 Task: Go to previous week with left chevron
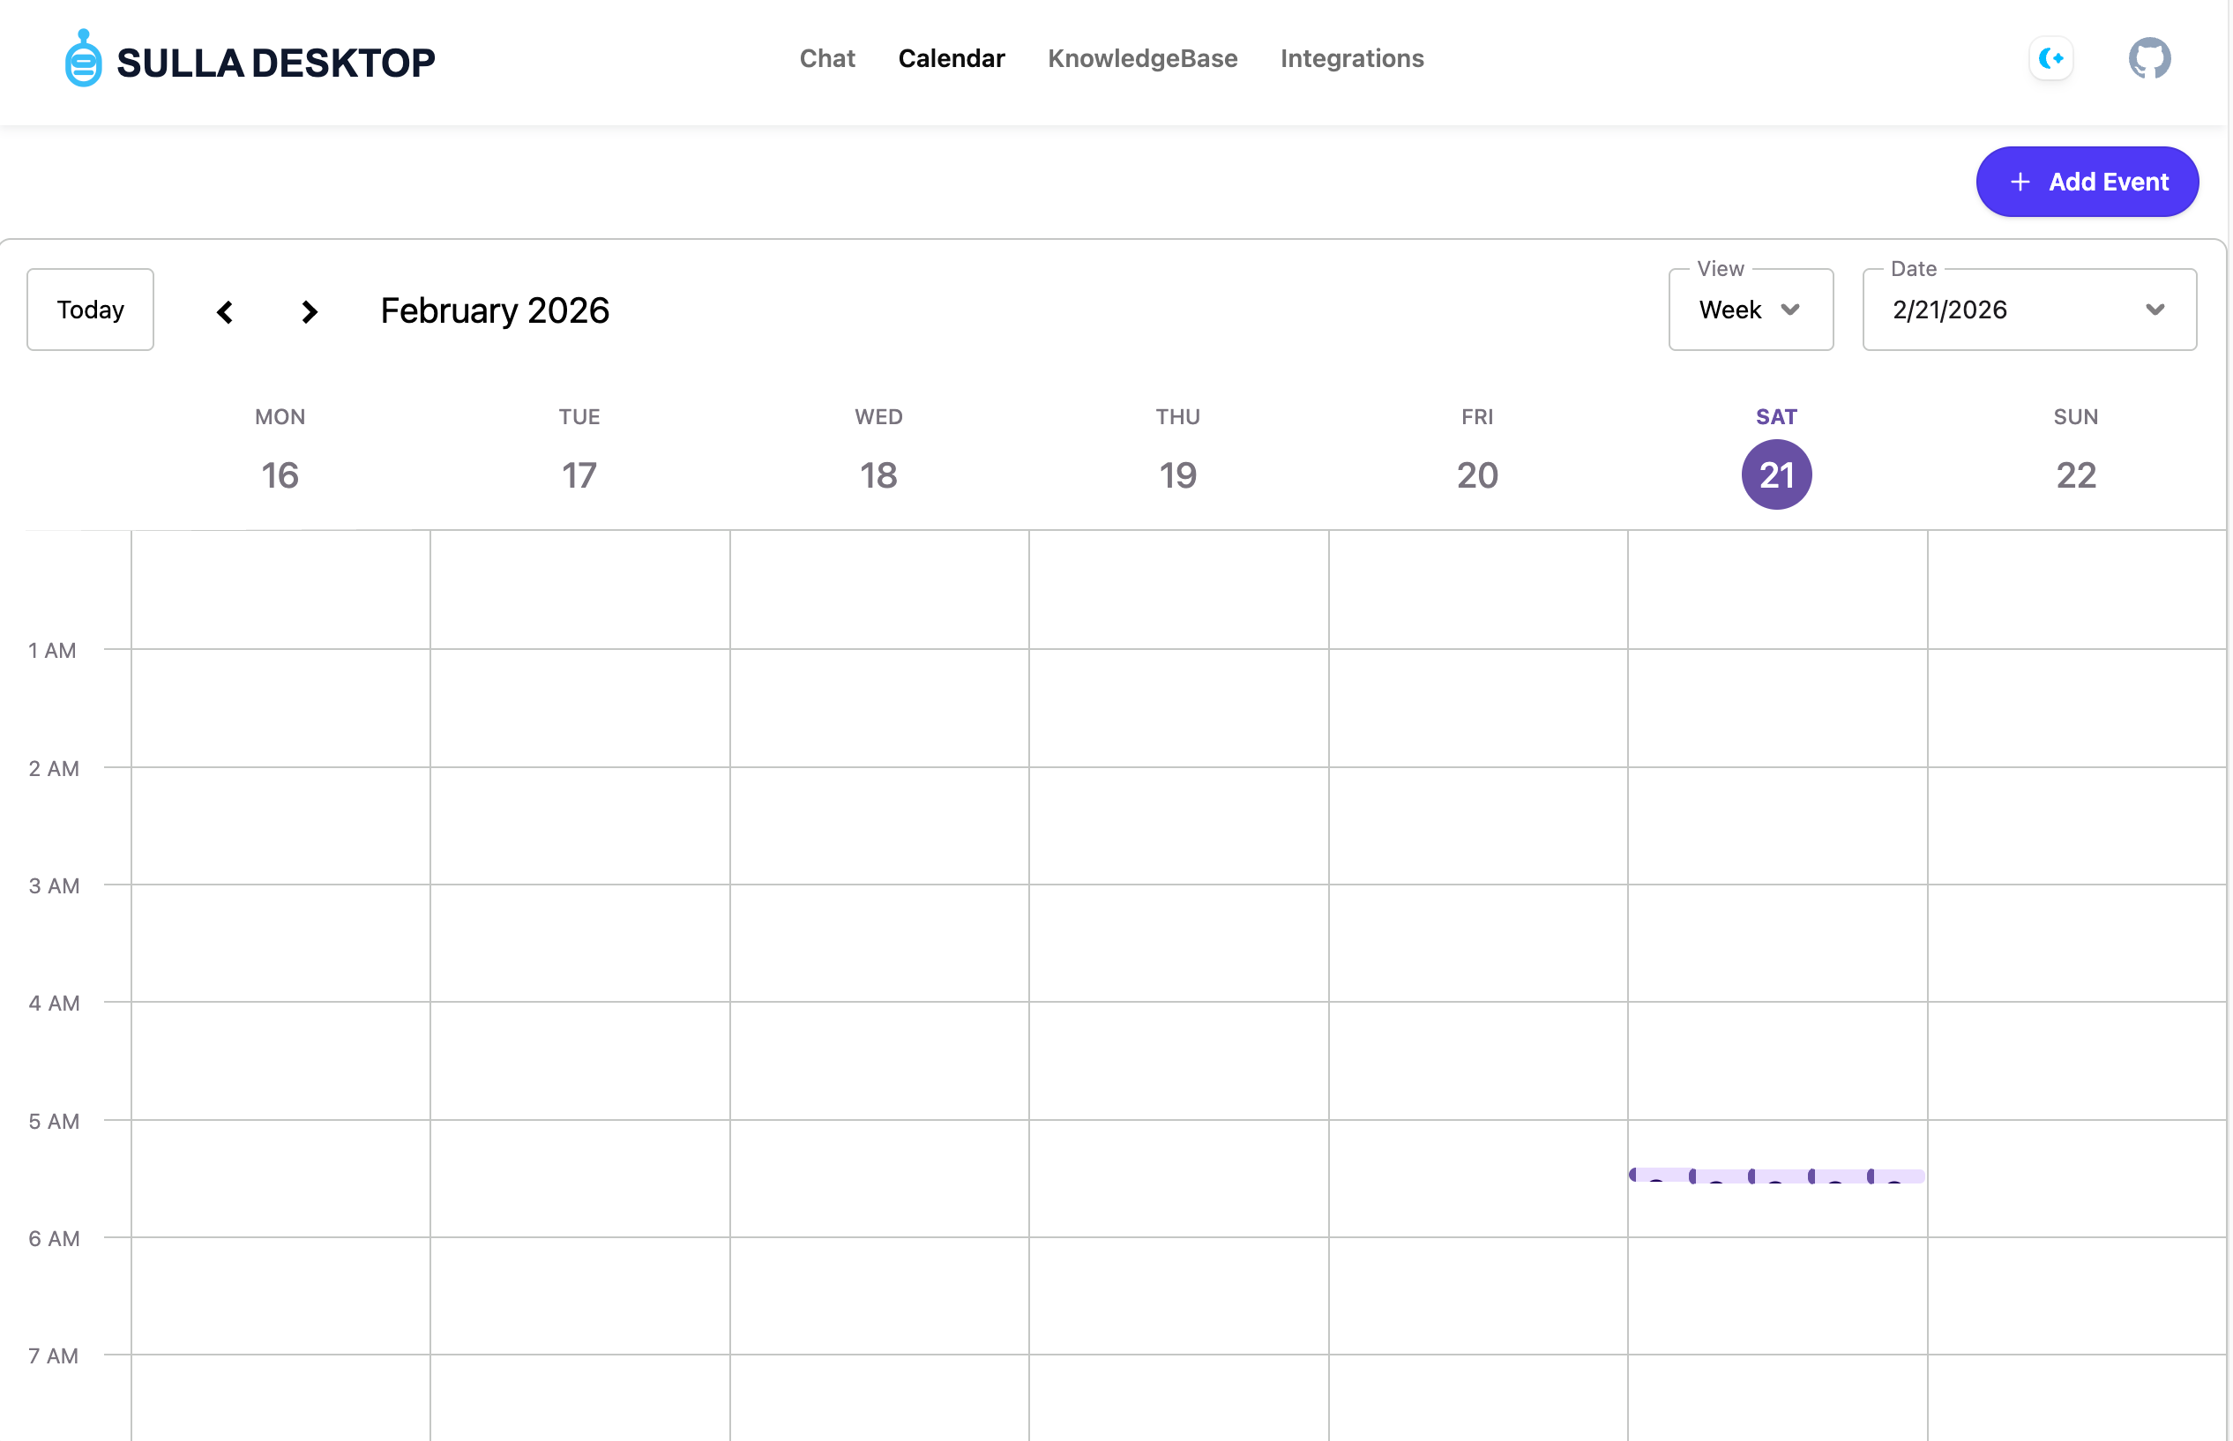pyautogui.click(x=225, y=311)
